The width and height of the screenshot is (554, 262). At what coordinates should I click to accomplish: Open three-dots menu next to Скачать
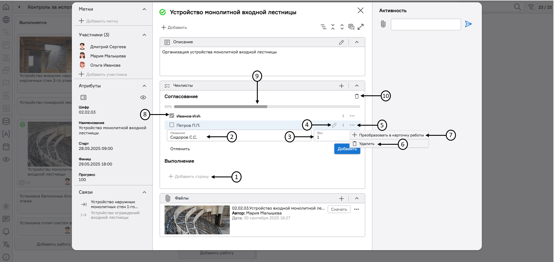pos(356,209)
